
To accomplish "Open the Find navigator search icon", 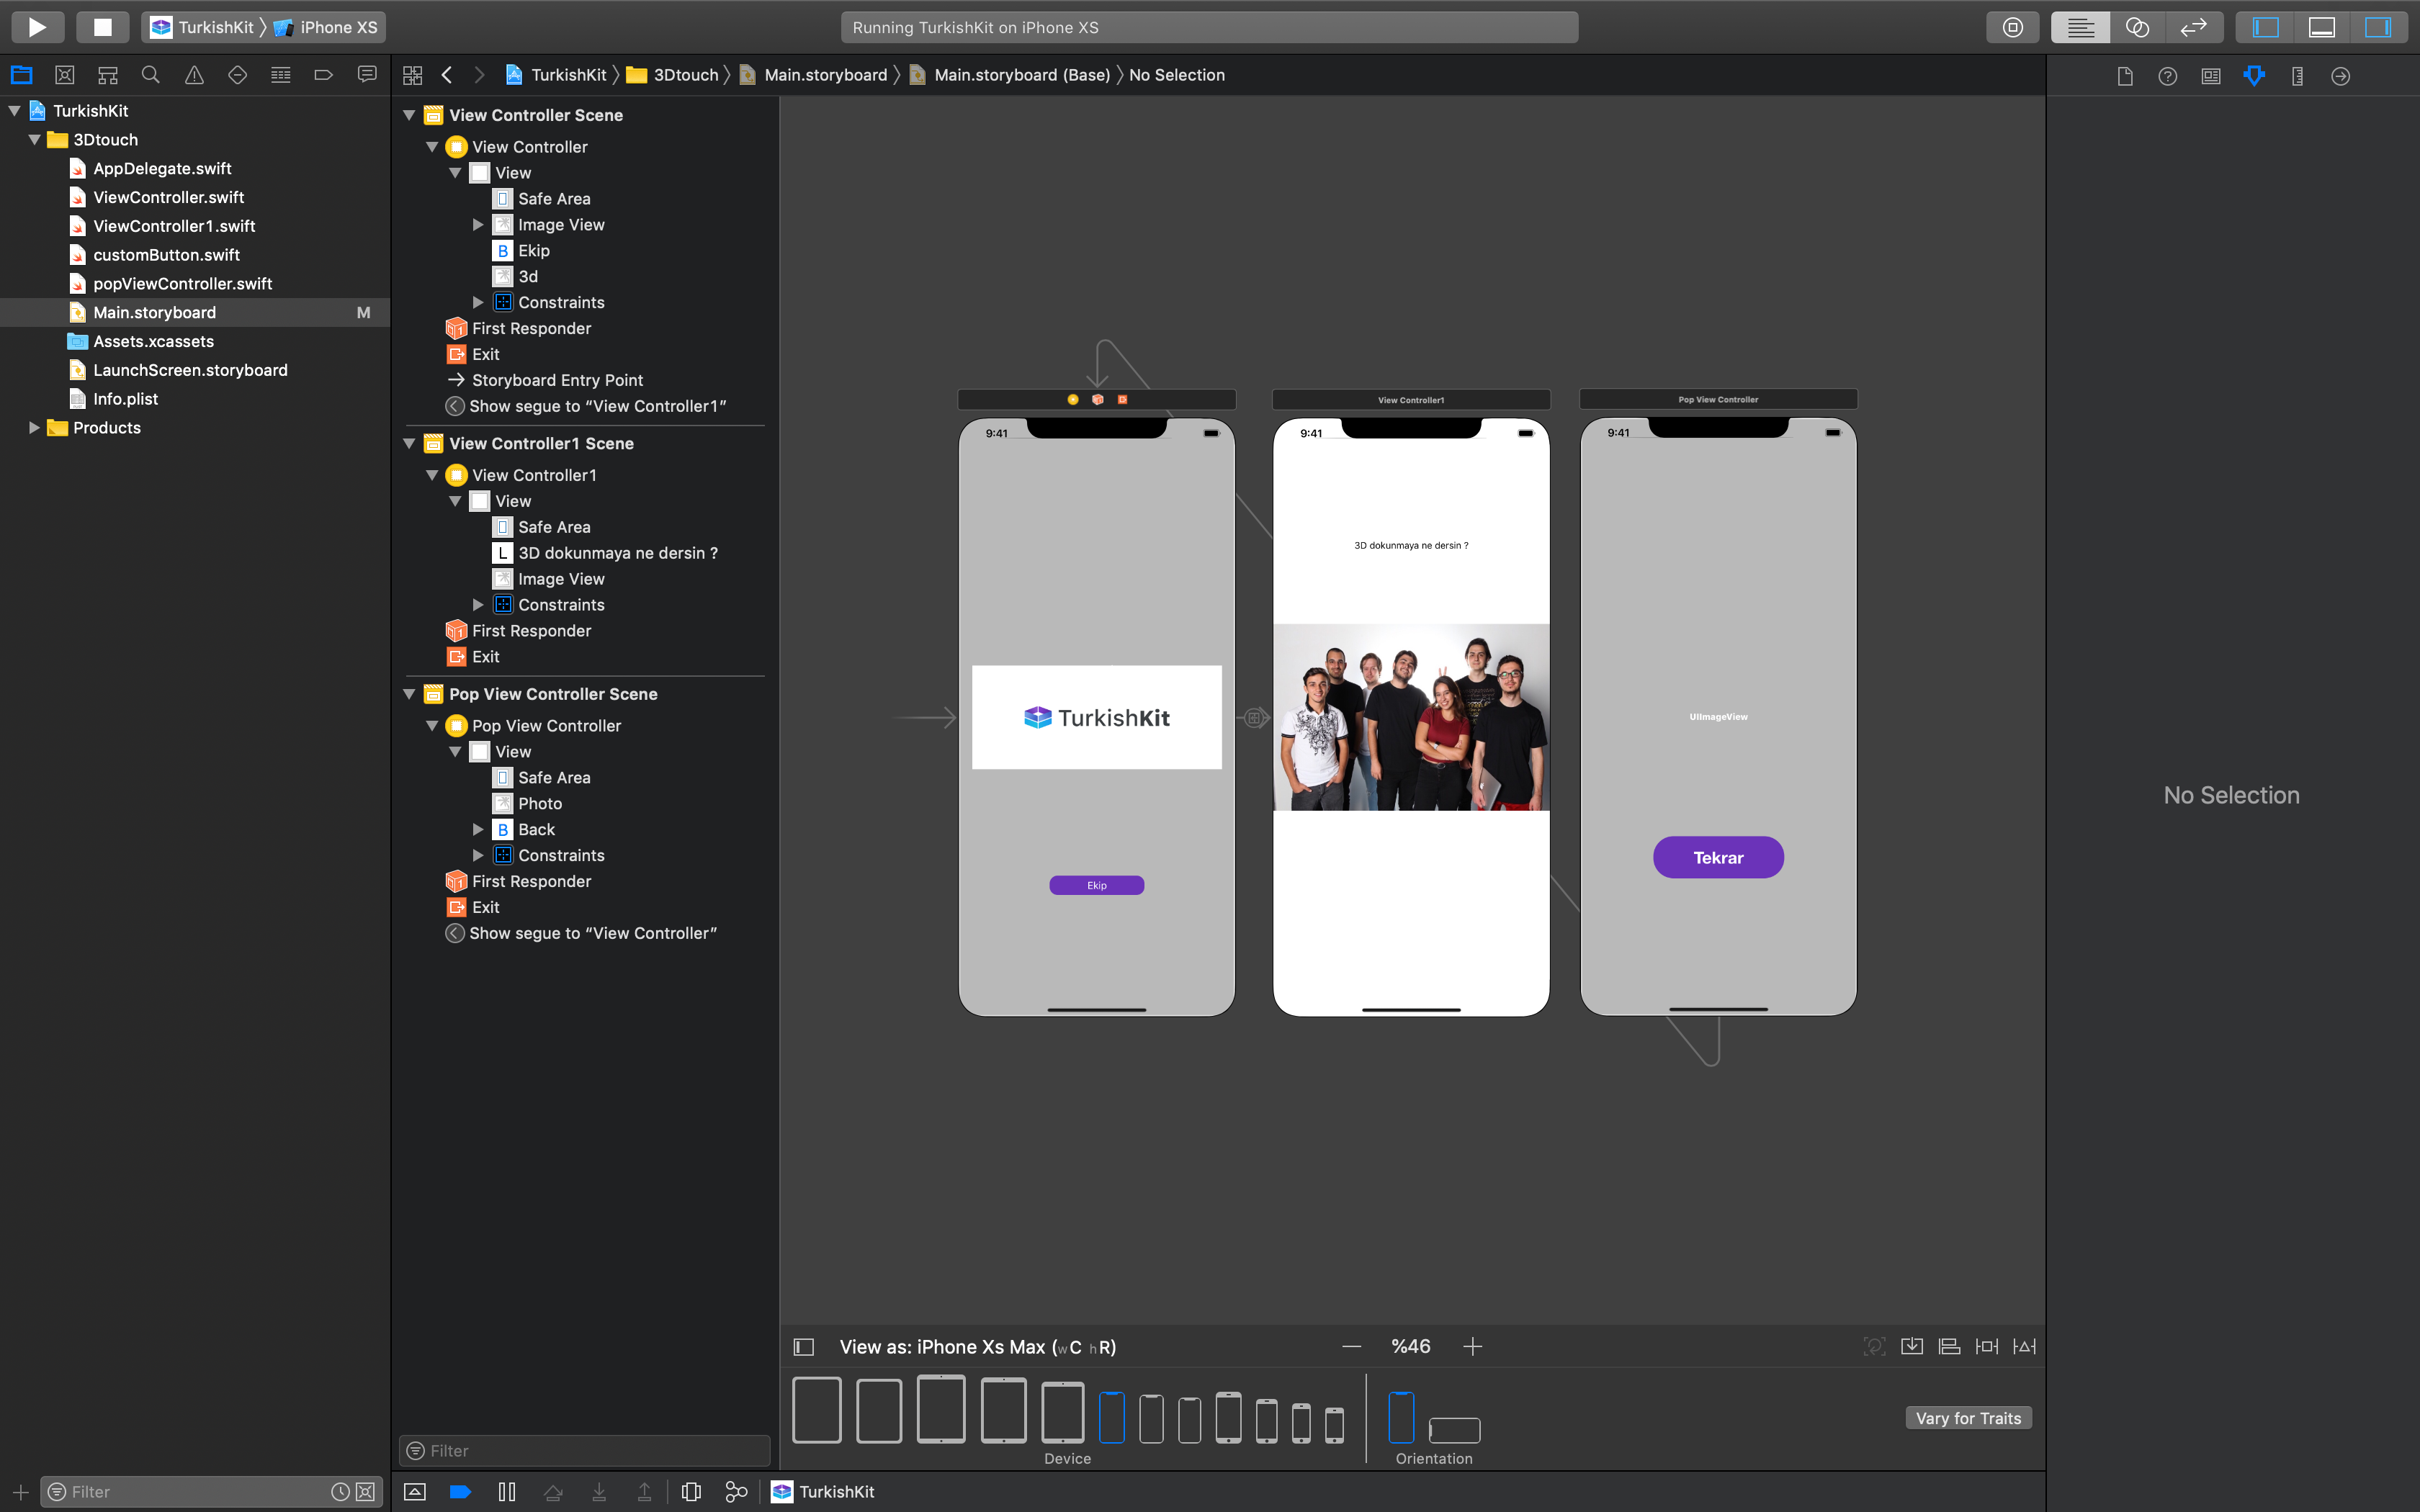I will click(151, 75).
